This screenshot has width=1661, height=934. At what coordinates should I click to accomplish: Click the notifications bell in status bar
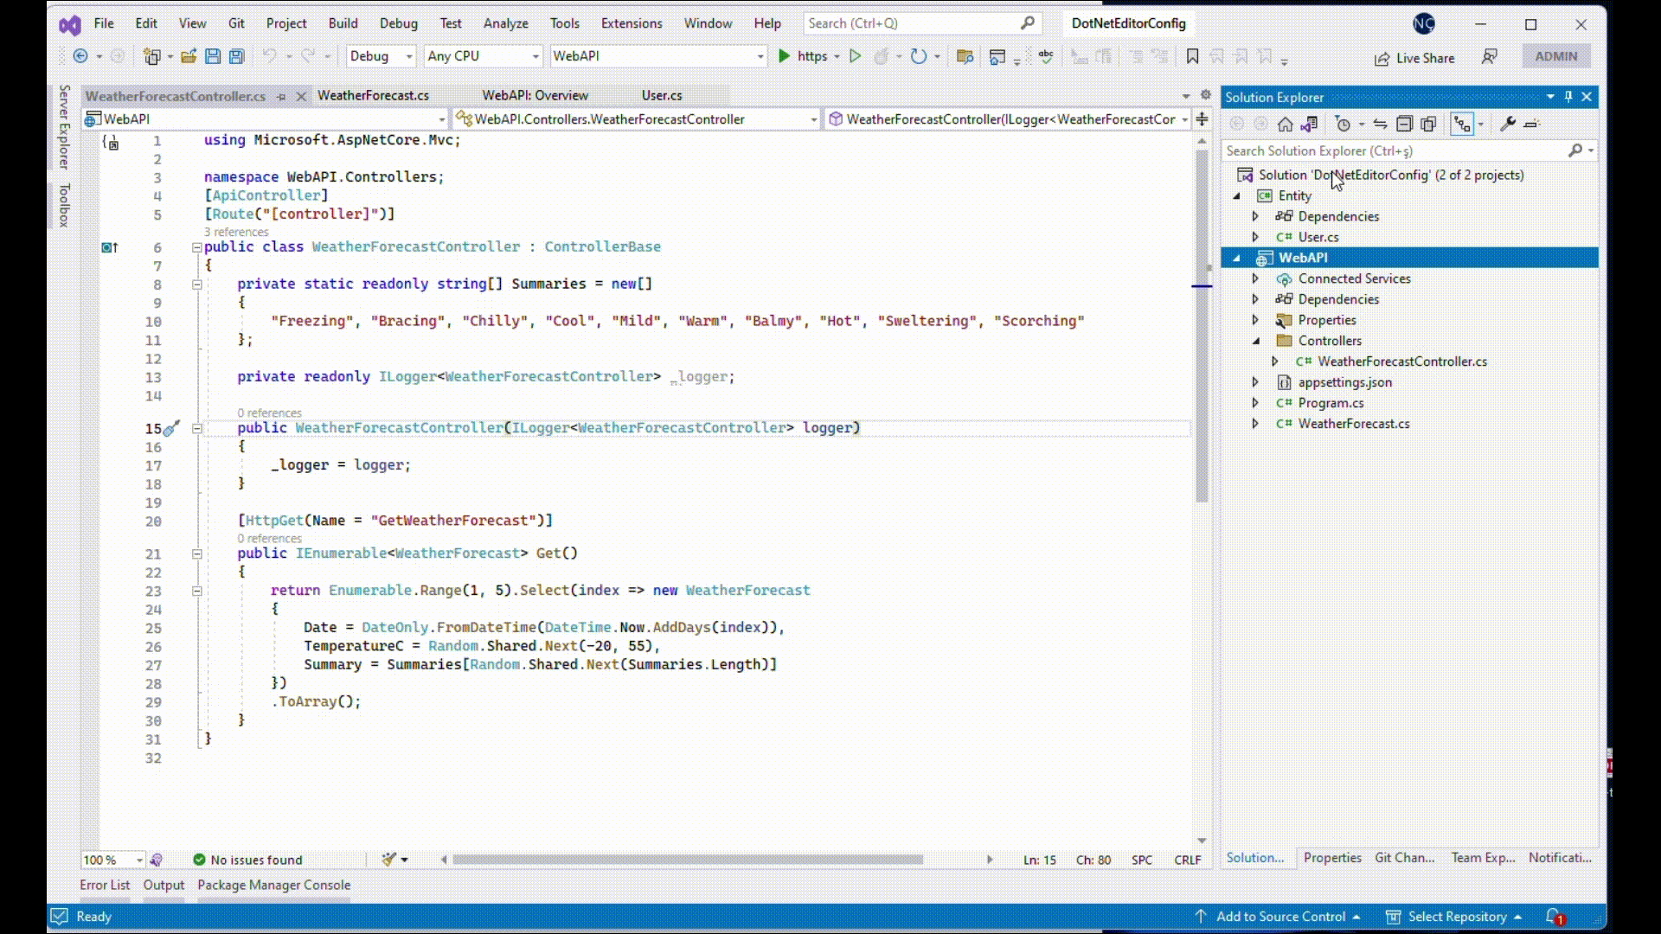pyautogui.click(x=1555, y=917)
